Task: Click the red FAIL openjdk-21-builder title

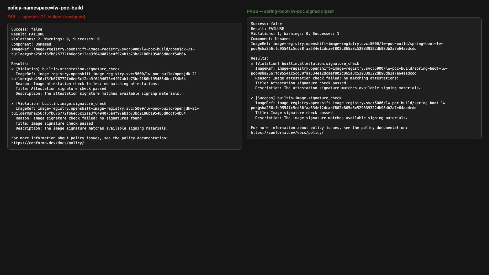Action: pyautogui.click(x=46, y=17)
